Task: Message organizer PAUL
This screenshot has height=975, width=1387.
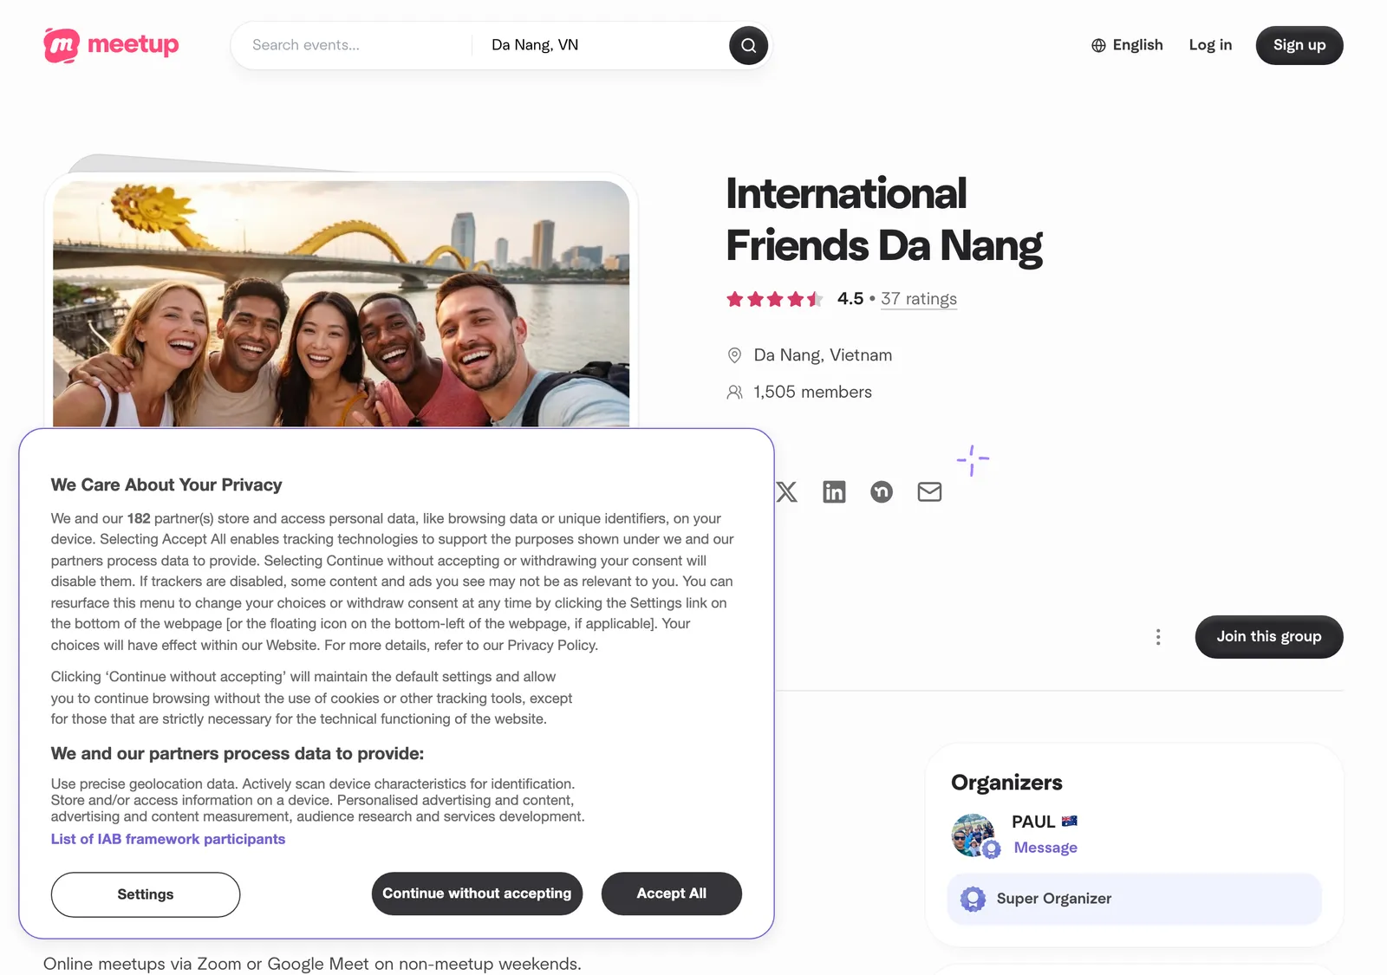Action: pyautogui.click(x=1045, y=848)
